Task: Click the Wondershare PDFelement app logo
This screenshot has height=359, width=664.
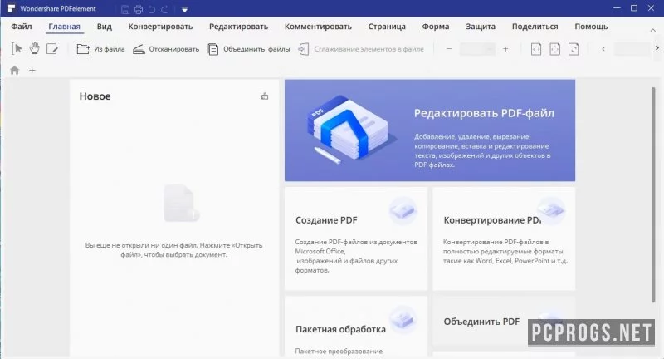Action: [12, 8]
